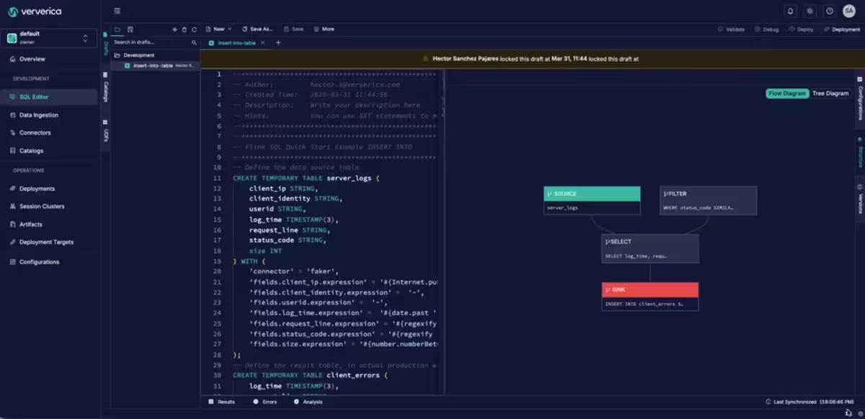Viewport: 865px width, 419px height.
Task: Open the Errors panel tab at bottom
Action: 265,402
